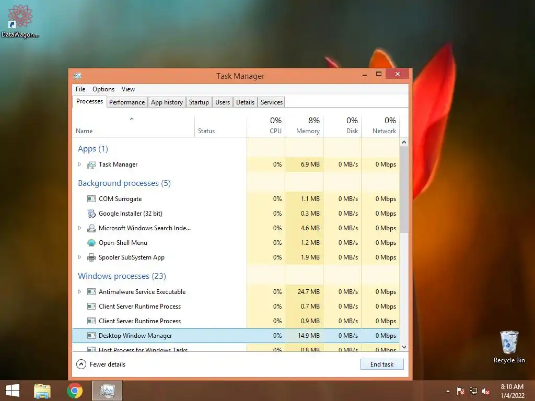
Task: Click the muted volume tray icon
Action: [x=486, y=391]
